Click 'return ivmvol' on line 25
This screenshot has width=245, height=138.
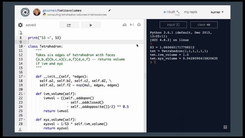(x=56, y=111)
